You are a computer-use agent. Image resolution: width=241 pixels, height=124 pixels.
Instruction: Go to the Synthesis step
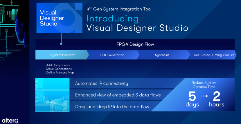click(x=162, y=55)
